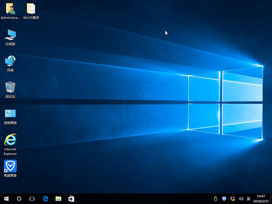This screenshot has width=272, height=204.
Task: Click the blue shield security tray icon
Action: coord(224,199)
